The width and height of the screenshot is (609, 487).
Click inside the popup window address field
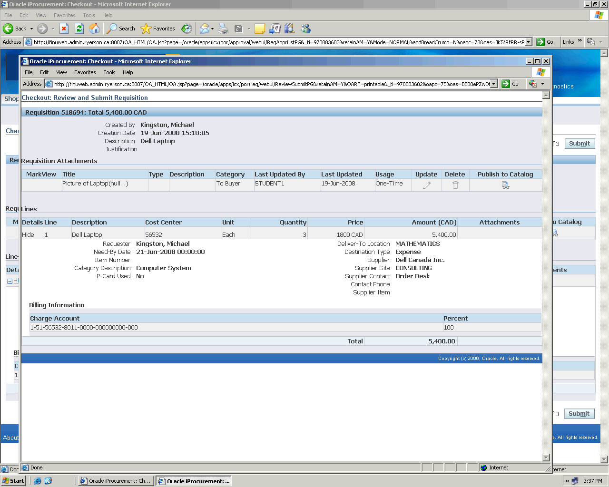pos(271,84)
